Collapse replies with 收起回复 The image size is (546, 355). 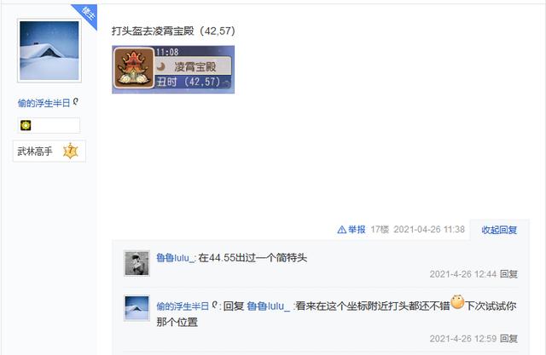[499, 230]
